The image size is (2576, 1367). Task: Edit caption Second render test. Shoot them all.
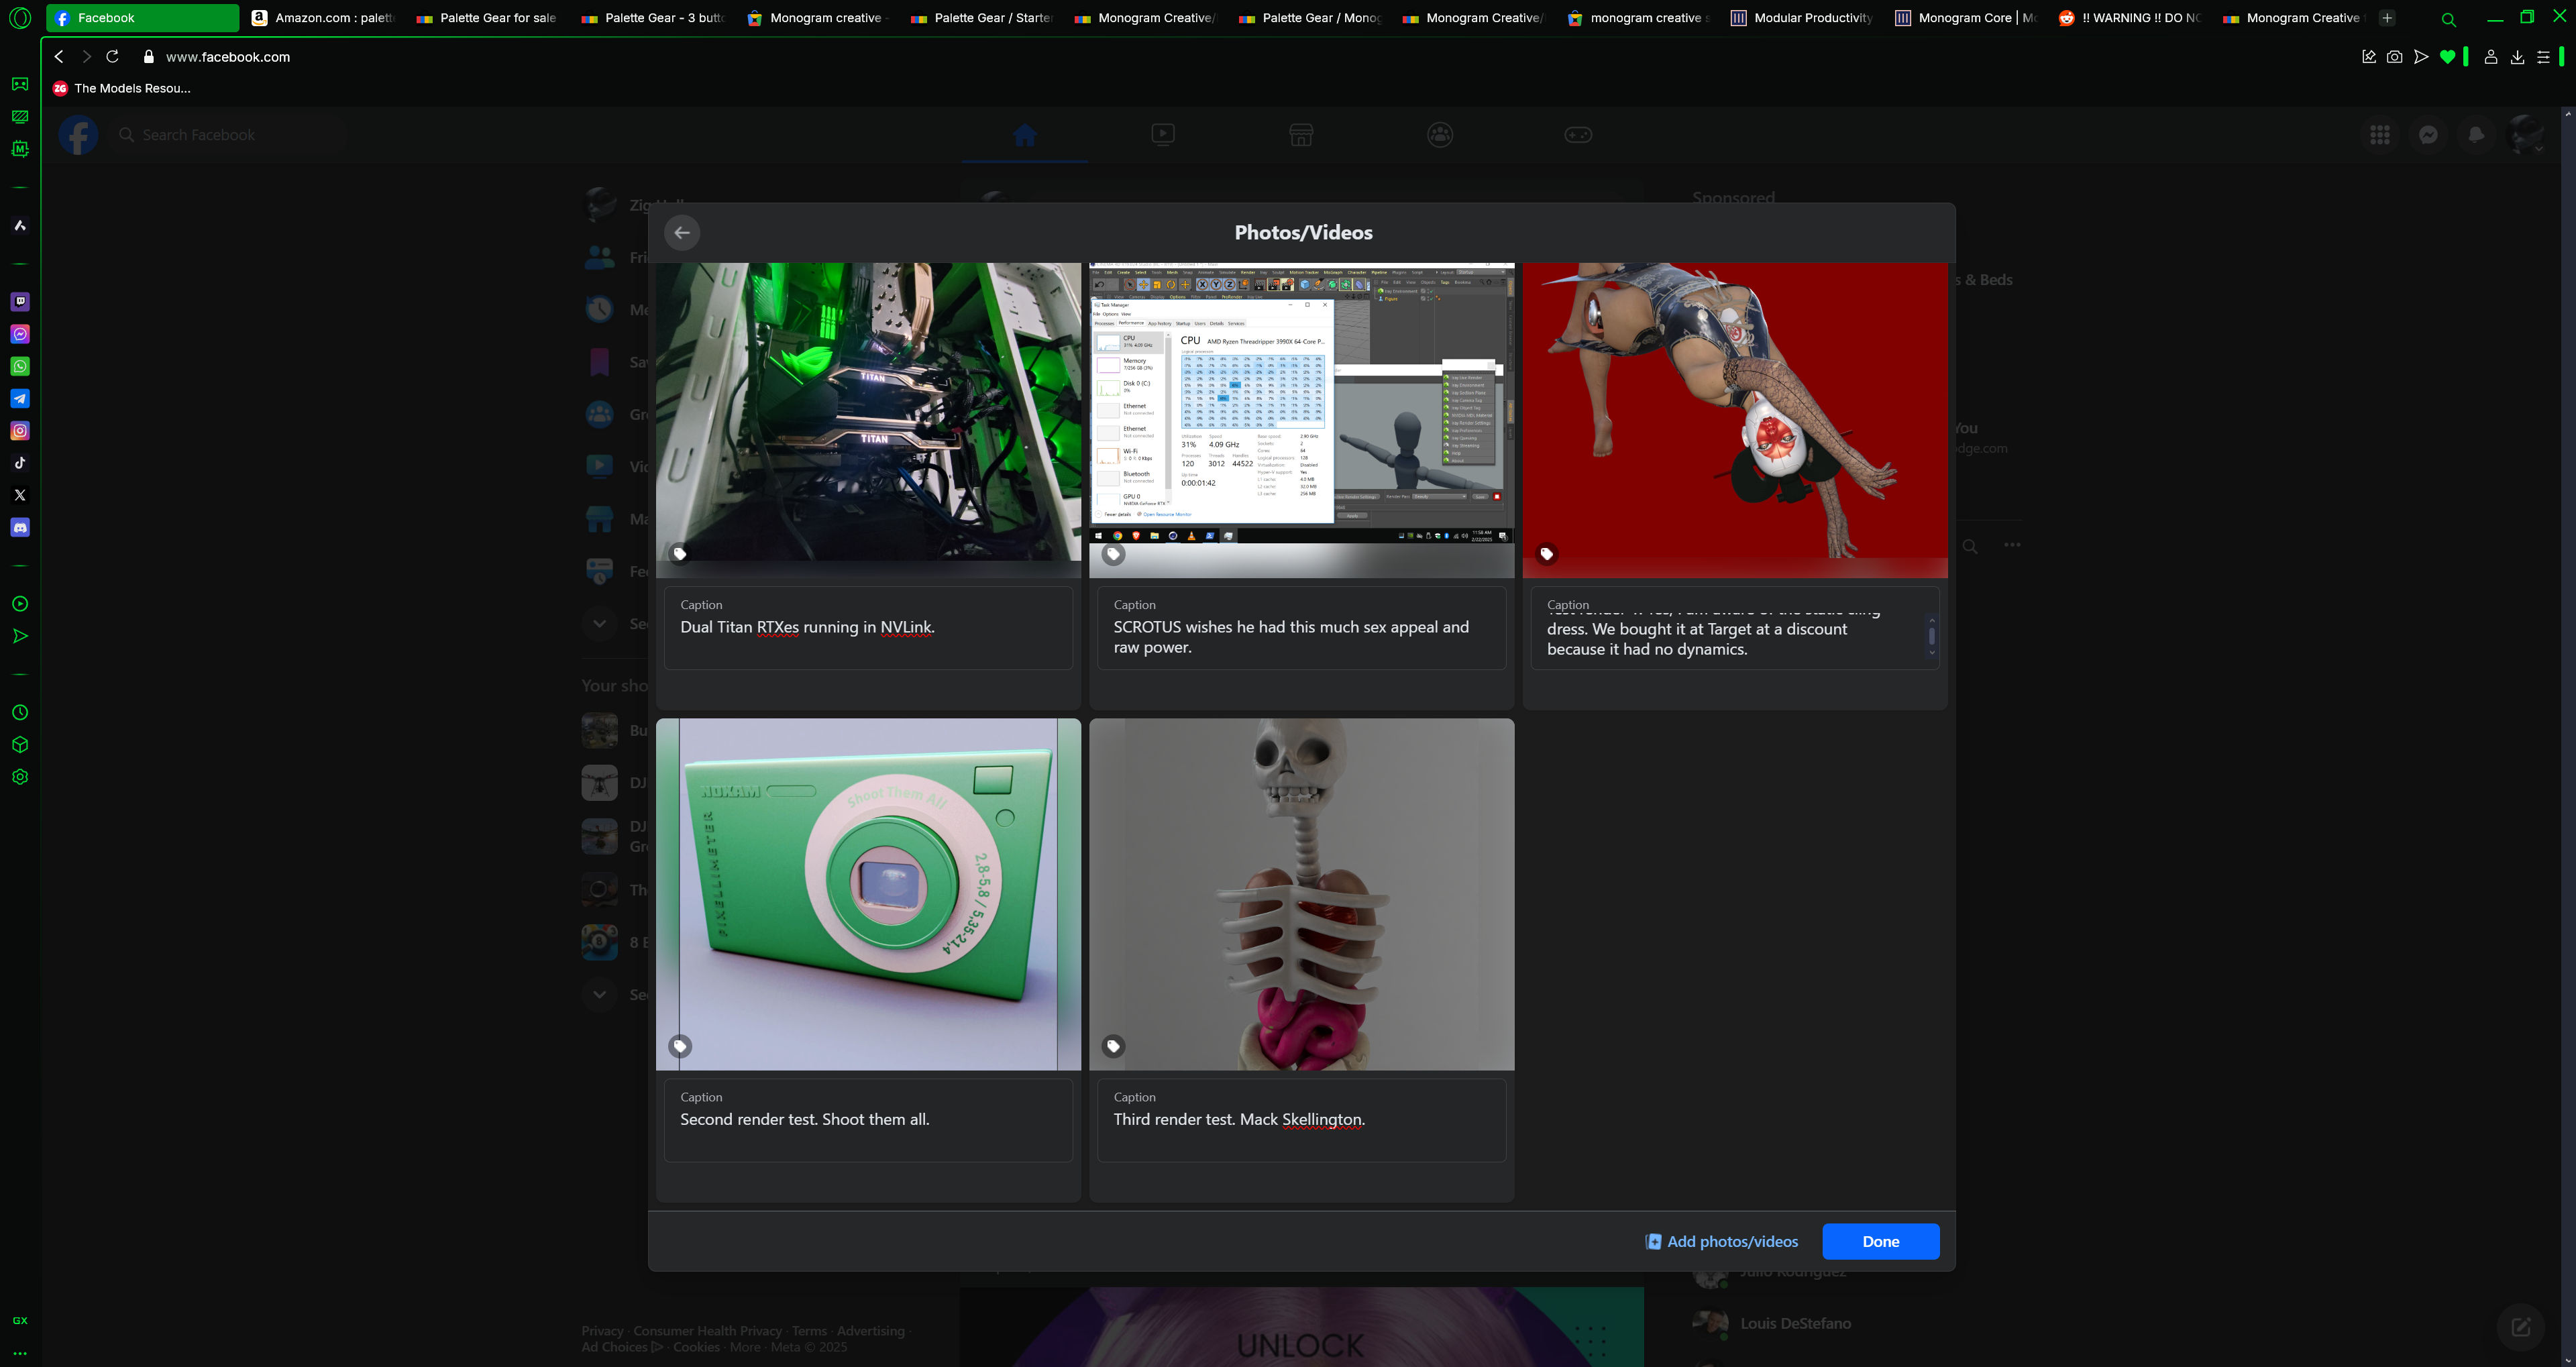point(868,1120)
